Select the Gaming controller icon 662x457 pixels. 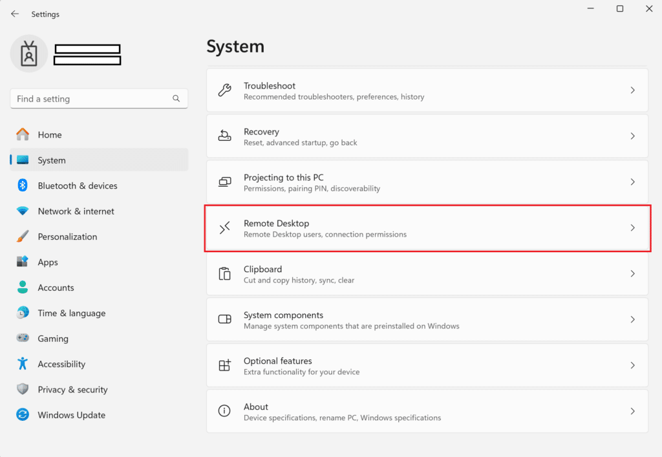click(x=23, y=338)
